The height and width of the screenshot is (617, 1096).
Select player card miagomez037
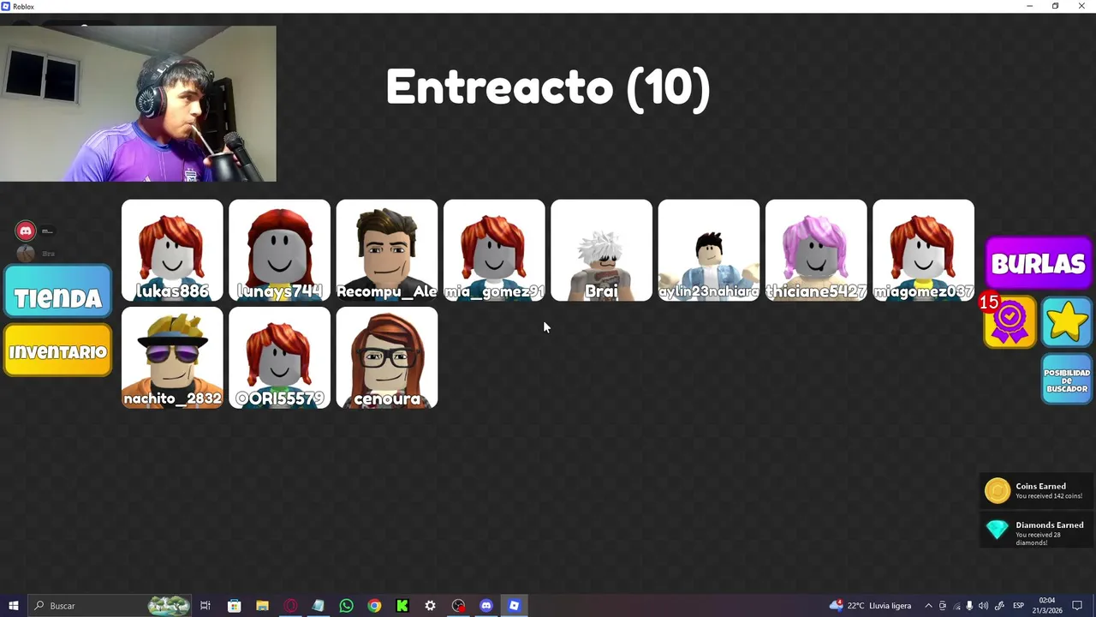tap(923, 250)
